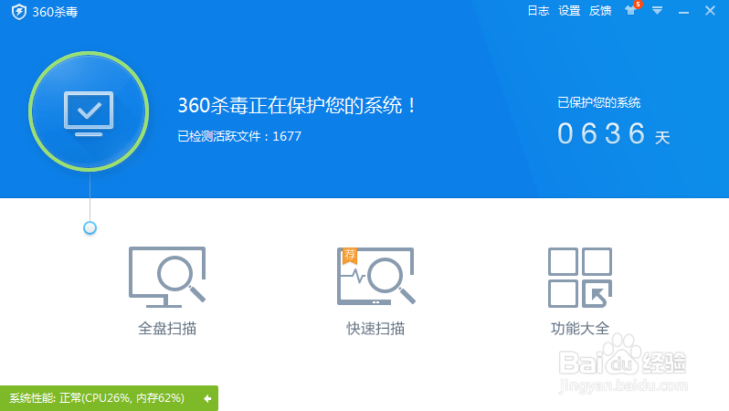Collapse the performance bar with arrow
Screen dimensions: 729x411
point(207,398)
